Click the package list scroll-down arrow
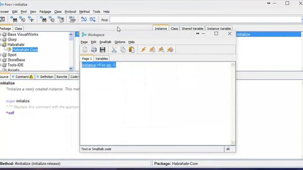 71,68
